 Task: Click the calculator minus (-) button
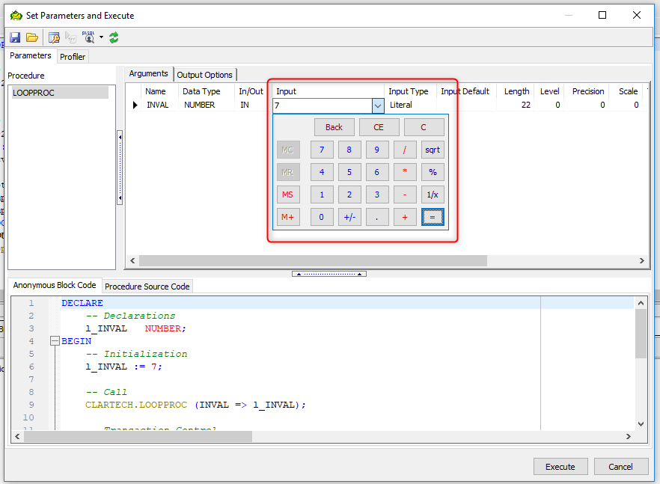(405, 194)
